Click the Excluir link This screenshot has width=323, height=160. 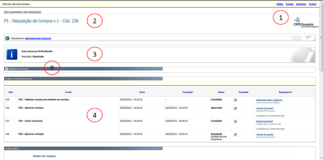[289, 4]
